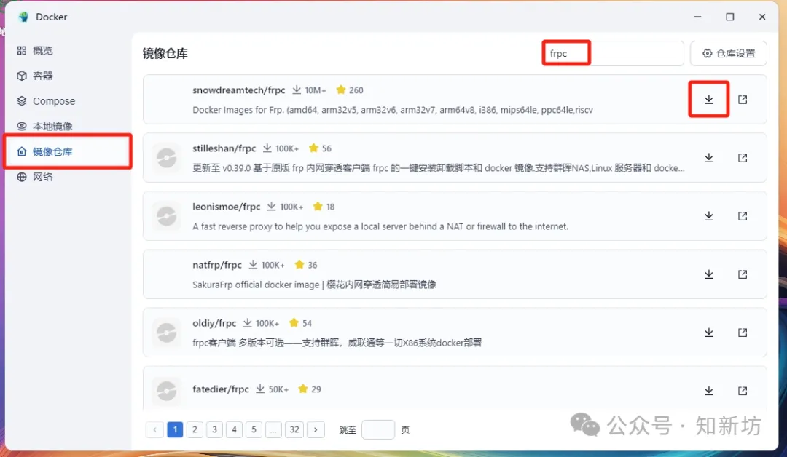This screenshot has height=457, width=787.
Task: Focus the frpc search field
Action: coord(613,53)
